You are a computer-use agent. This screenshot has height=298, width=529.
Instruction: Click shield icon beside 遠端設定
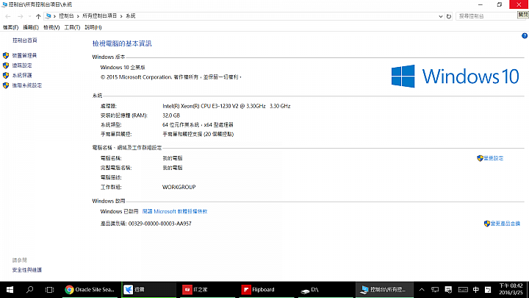(6, 65)
